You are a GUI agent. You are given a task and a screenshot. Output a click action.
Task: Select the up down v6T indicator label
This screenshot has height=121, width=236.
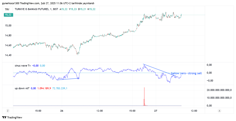pos(22,88)
